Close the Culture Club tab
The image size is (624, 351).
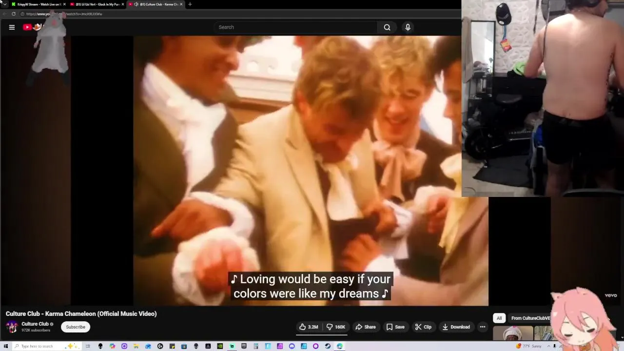pos(181,4)
